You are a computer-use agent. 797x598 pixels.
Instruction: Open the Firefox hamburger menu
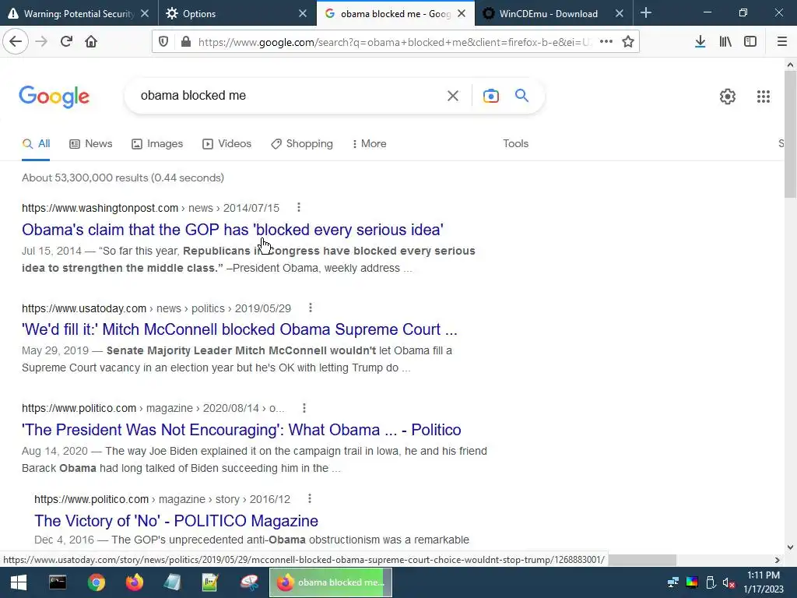(781, 42)
